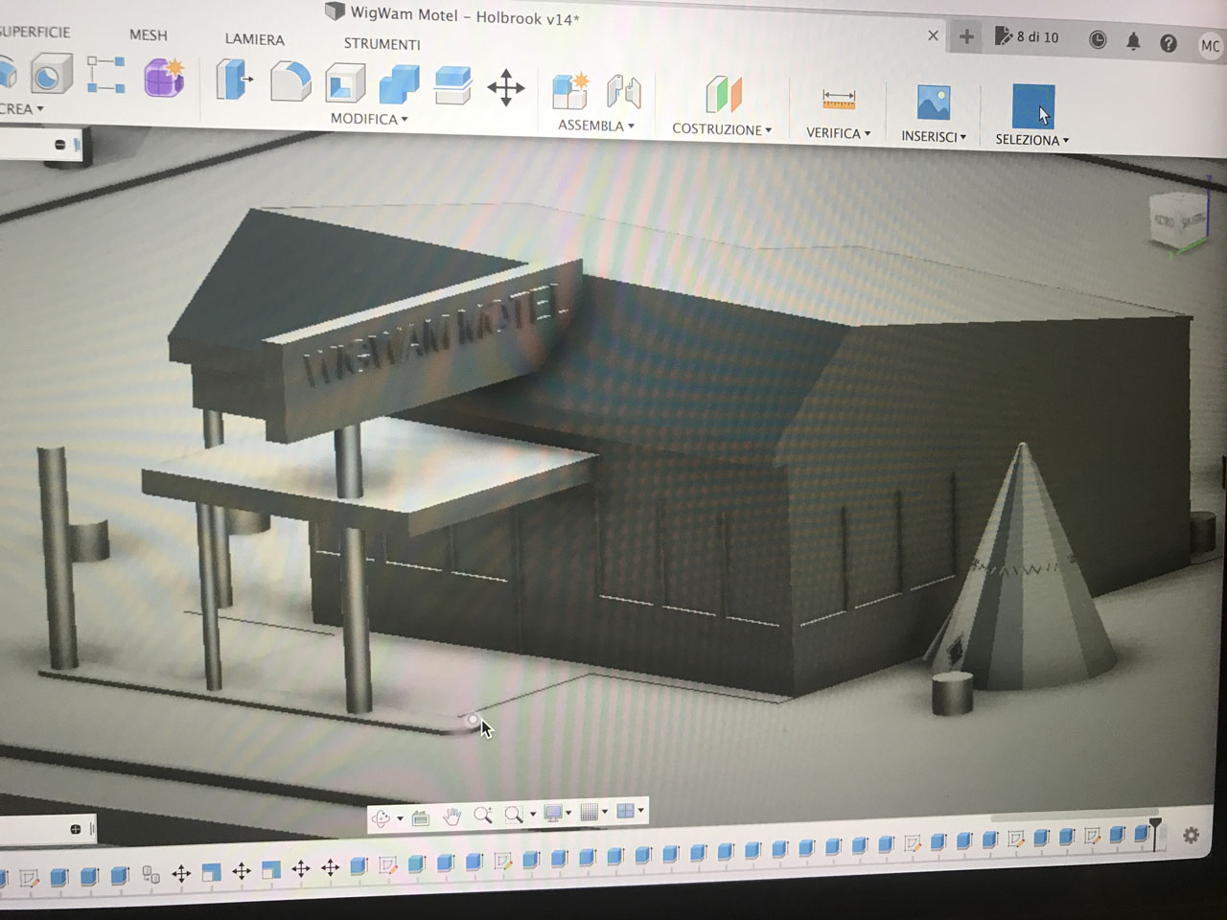The height and width of the screenshot is (920, 1227).
Task: Switch to the STRUMENTI tab
Action: coord(382,44)
